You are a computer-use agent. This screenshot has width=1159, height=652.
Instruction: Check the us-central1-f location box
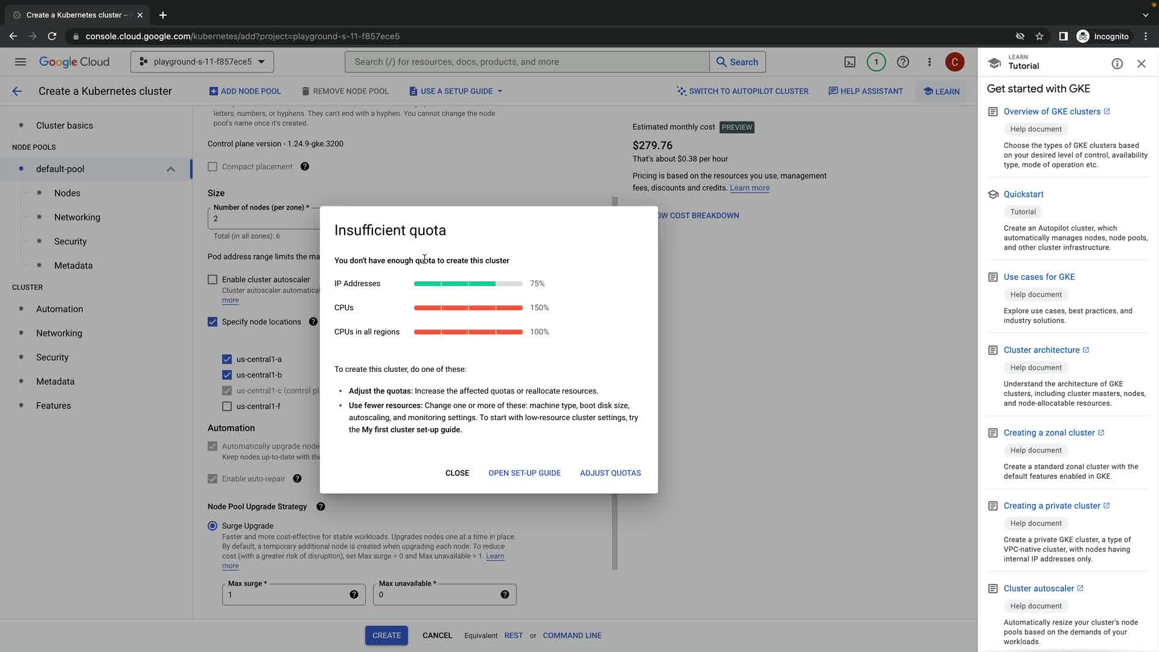tap(227, 406)
